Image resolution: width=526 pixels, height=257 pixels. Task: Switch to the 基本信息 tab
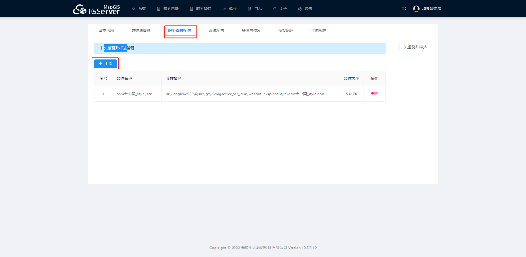coord(106,31)
